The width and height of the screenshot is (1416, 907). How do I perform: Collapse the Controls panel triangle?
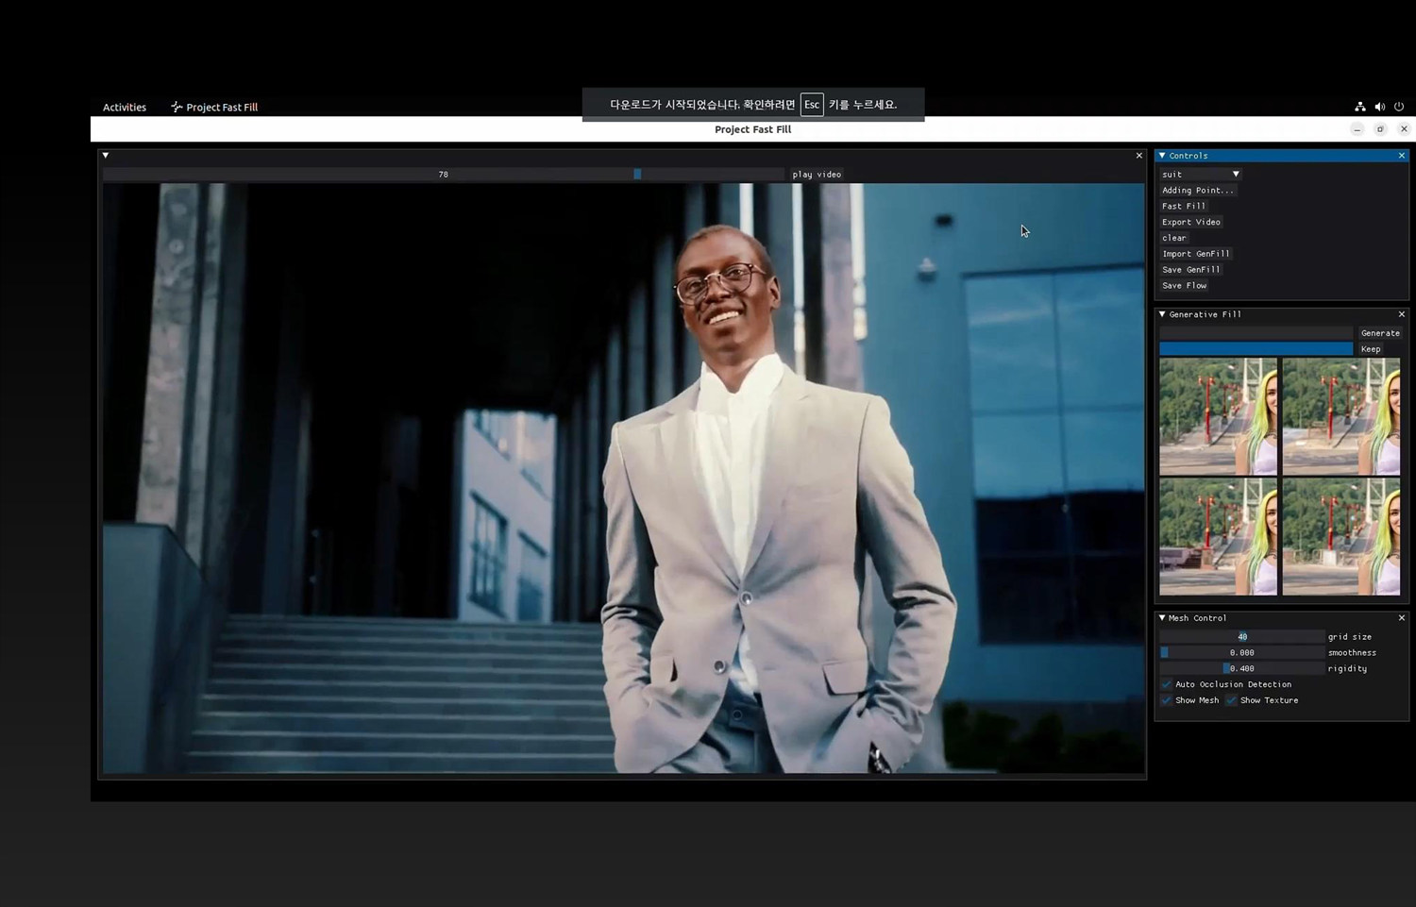point(1162,156)
